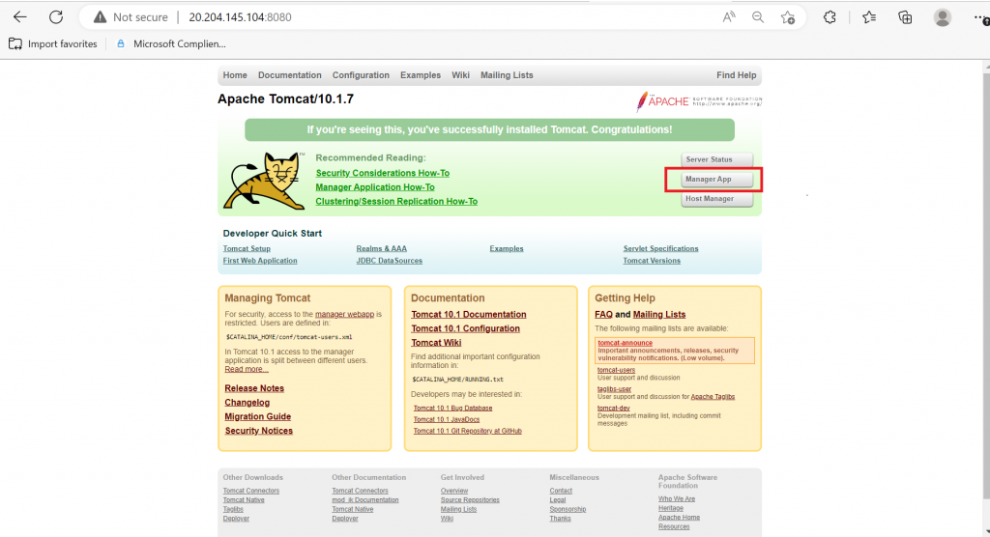Image resolution: width=990 pixels, height=537 pixels.
Task: Open mod_jk Documentation footer link
Action: point(364,500)
